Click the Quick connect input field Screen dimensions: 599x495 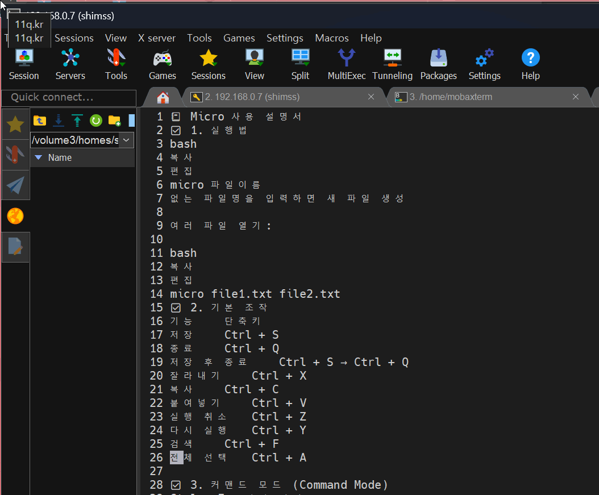coord(69,98)
